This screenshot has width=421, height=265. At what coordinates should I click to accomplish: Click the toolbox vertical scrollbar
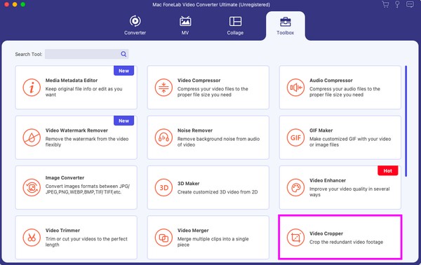point(406,121)
